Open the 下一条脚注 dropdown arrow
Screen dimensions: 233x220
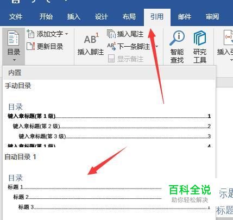(156, 47)
